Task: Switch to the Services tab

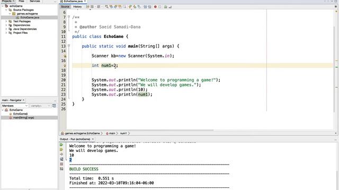Action: (34, 1)
